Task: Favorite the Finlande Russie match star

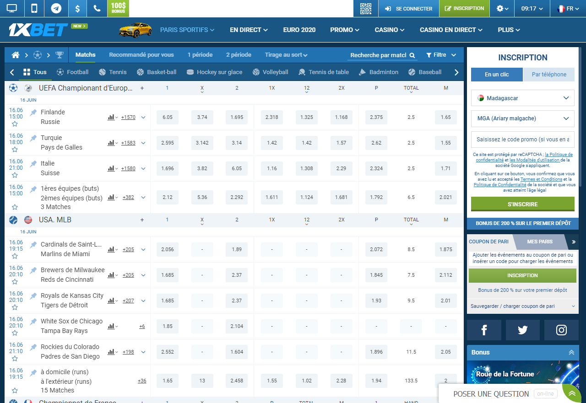Action: (x=15, y=124)
